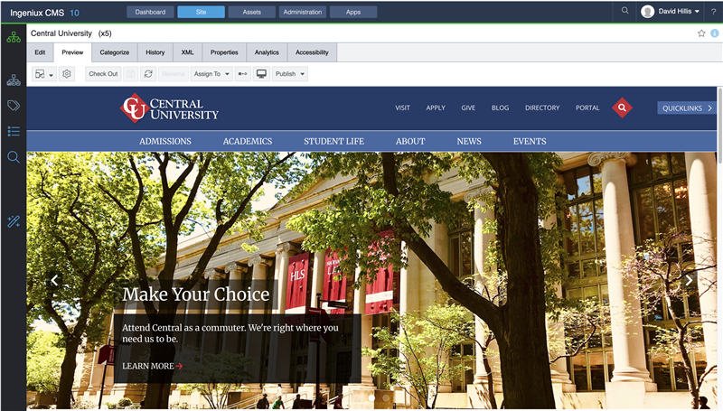Click the Make Your Choice headline
This screenshot has width=723, height=411.
(196, 294)
